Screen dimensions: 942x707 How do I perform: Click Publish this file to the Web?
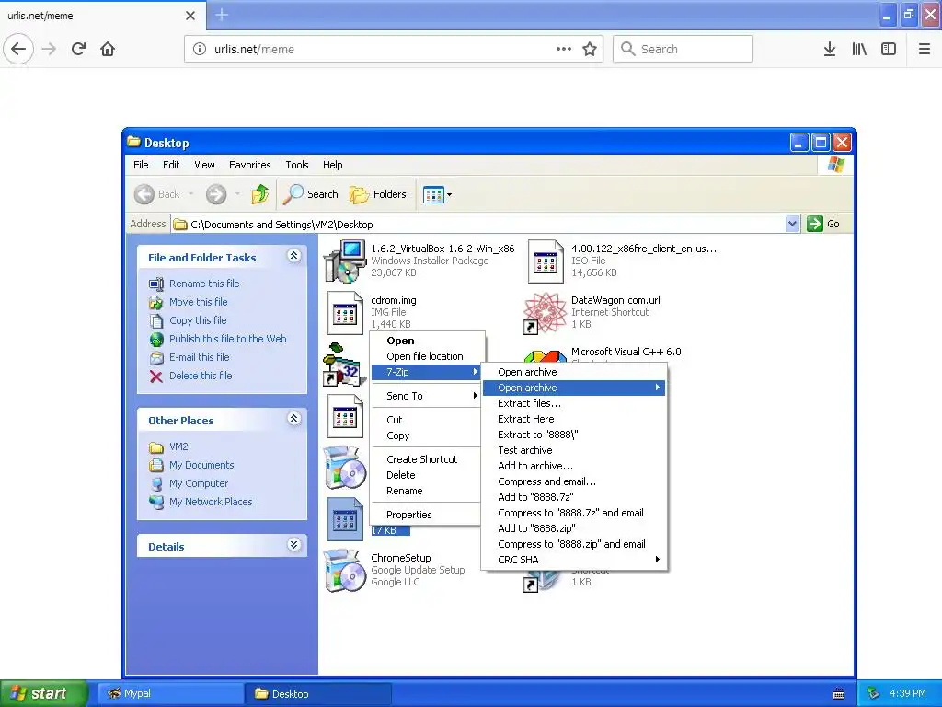[x=228, y=339]
